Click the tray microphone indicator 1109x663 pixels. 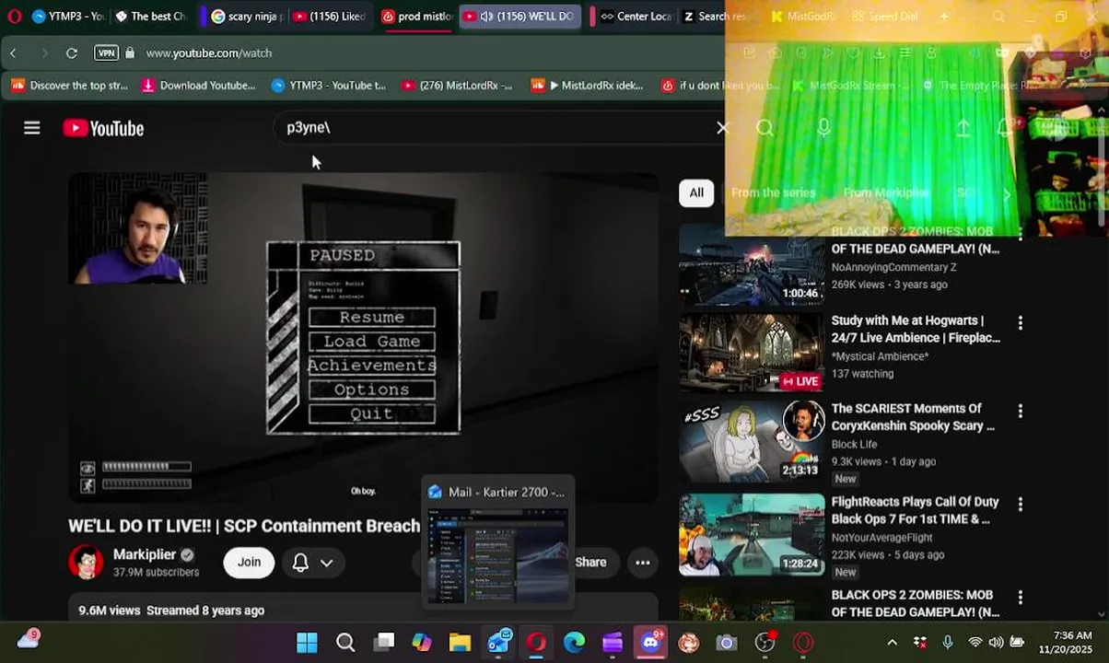pyautogui.click(x=948, y=642)
